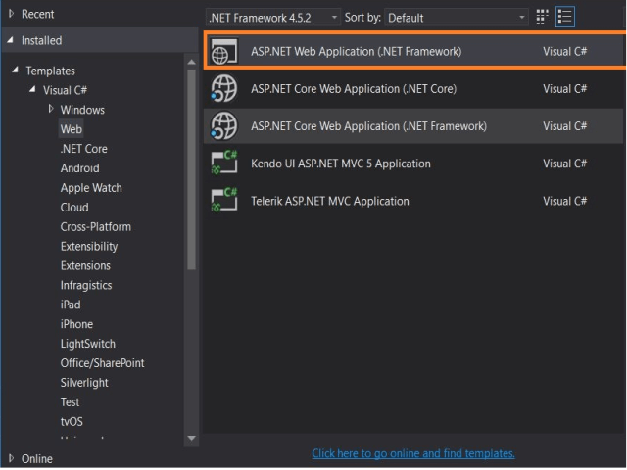The image size is (627, 470).
Task: Select the Silverlight template category
Action: [x=84, y=383]
